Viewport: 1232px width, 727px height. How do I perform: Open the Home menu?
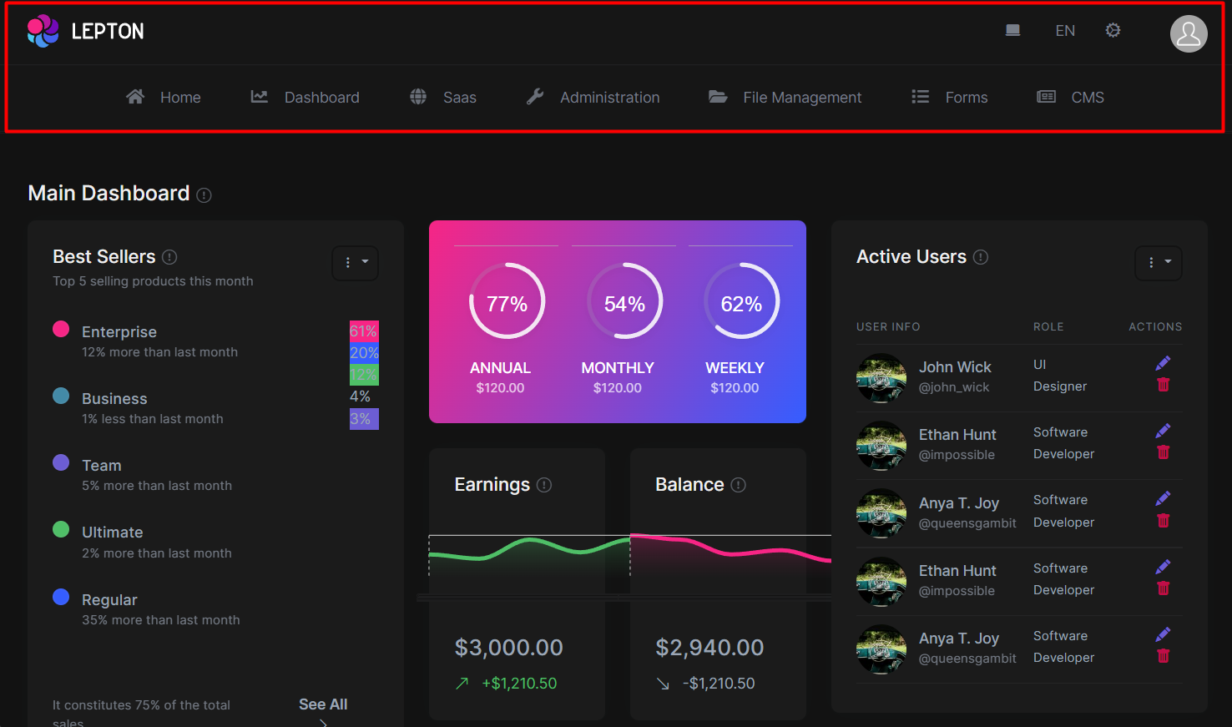pyautogui.click(x=164, y=97)
